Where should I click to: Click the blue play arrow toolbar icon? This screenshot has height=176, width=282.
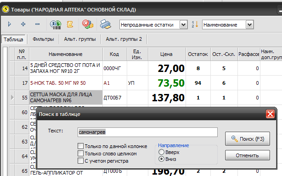pos(10,24)
